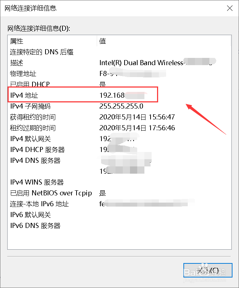The image size is (239, 288).
Task: Select the 获得租约的时间 row
Action: point(119,117)
